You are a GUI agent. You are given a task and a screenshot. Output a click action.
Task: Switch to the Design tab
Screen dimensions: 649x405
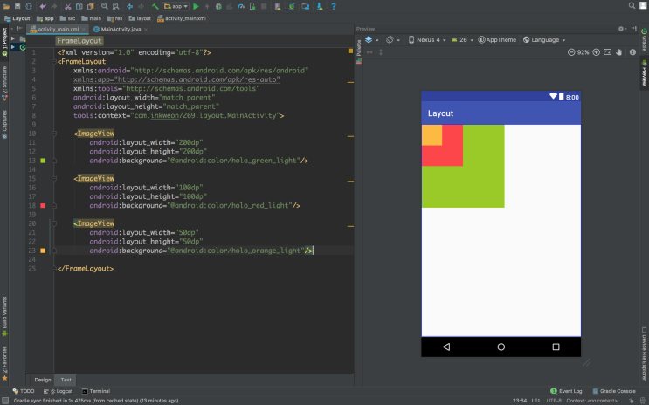click(x=42, y=380)
